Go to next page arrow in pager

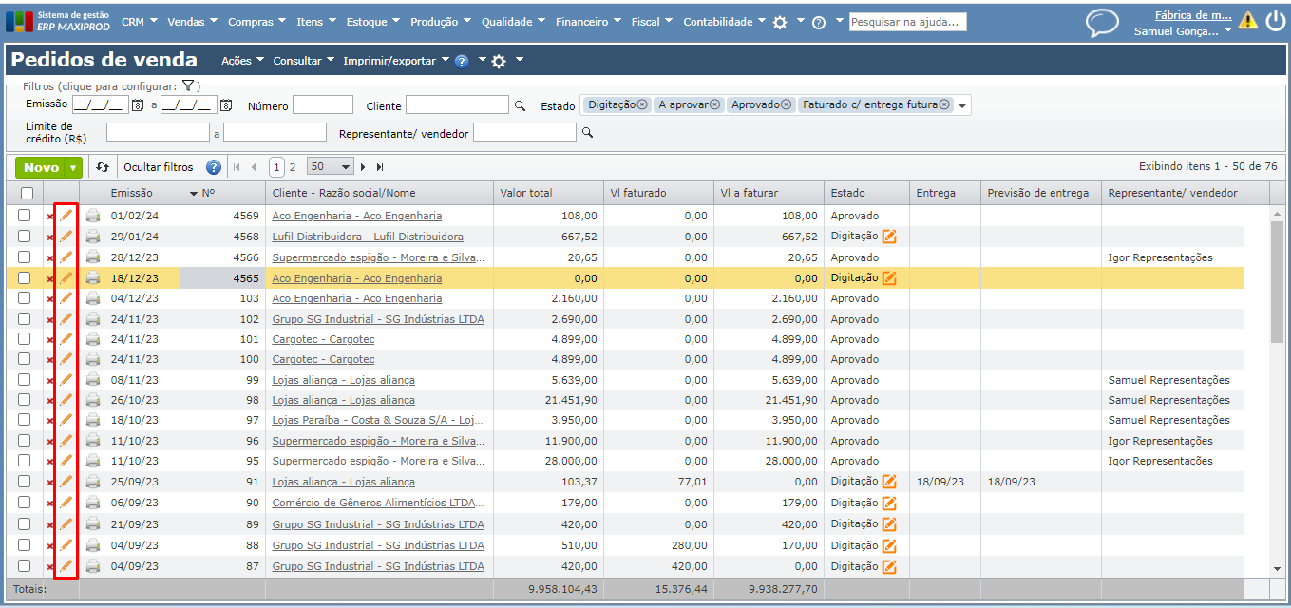tap(363, 167)
